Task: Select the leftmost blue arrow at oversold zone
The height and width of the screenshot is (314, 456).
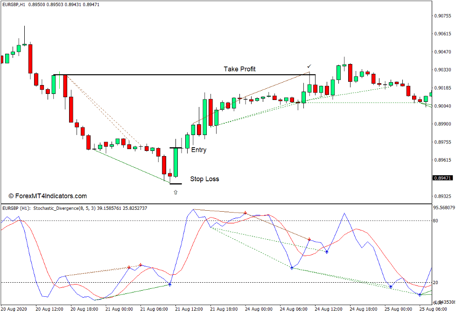Action: click(x=169, y=284)
